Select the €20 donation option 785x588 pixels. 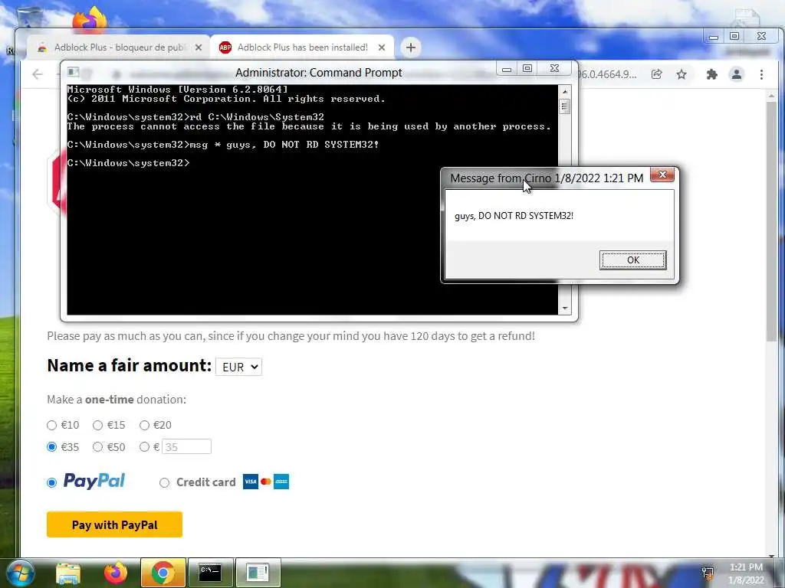click(x=144, y=426)
